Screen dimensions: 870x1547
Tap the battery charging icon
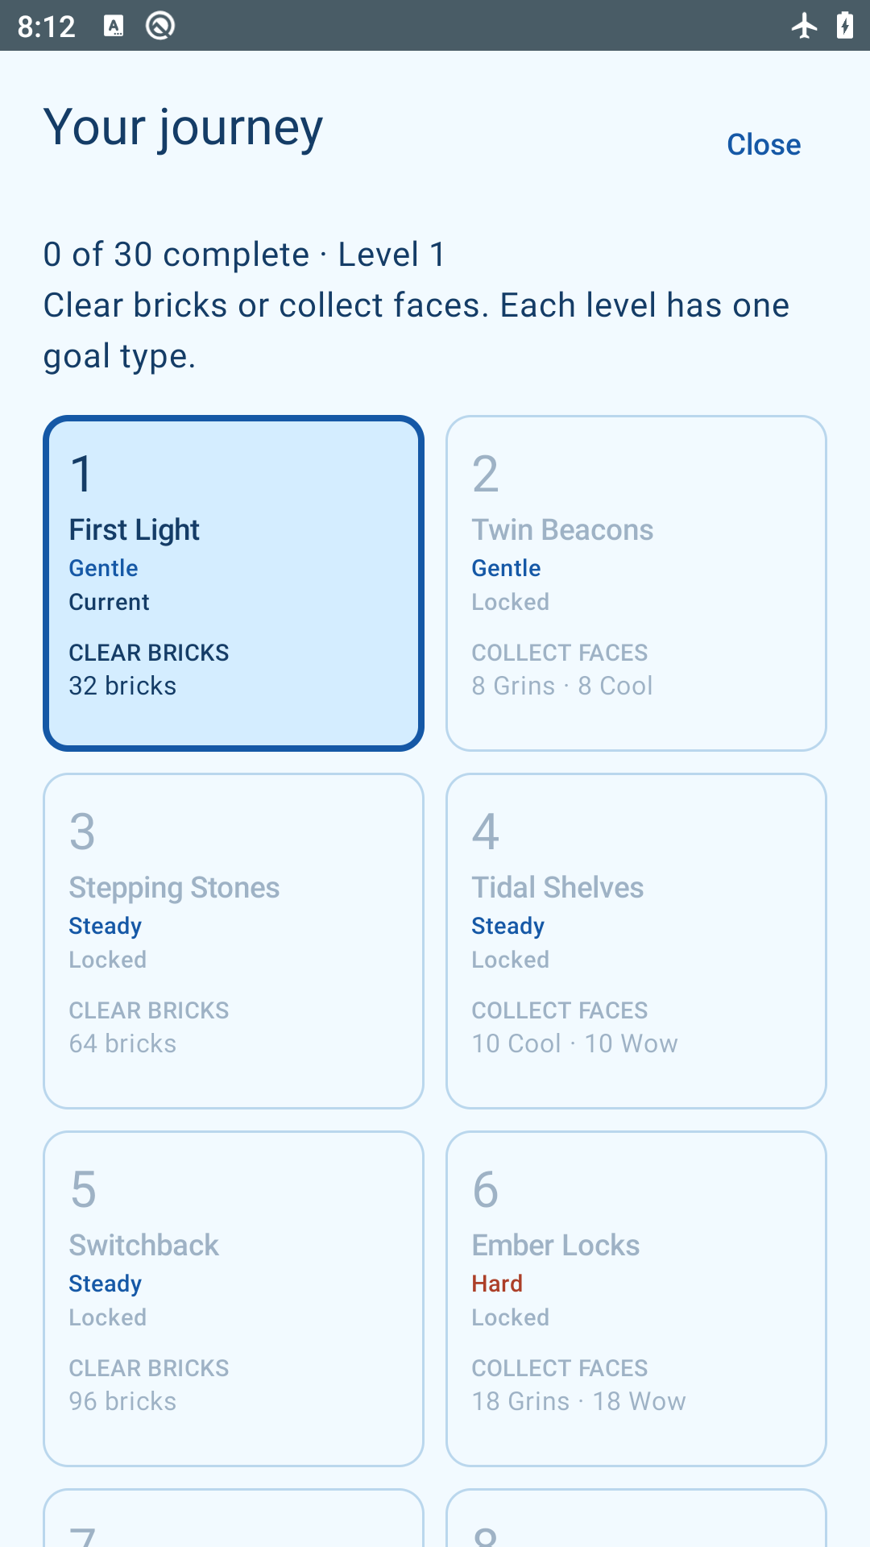pyautogui.click(x=845, y=26)
